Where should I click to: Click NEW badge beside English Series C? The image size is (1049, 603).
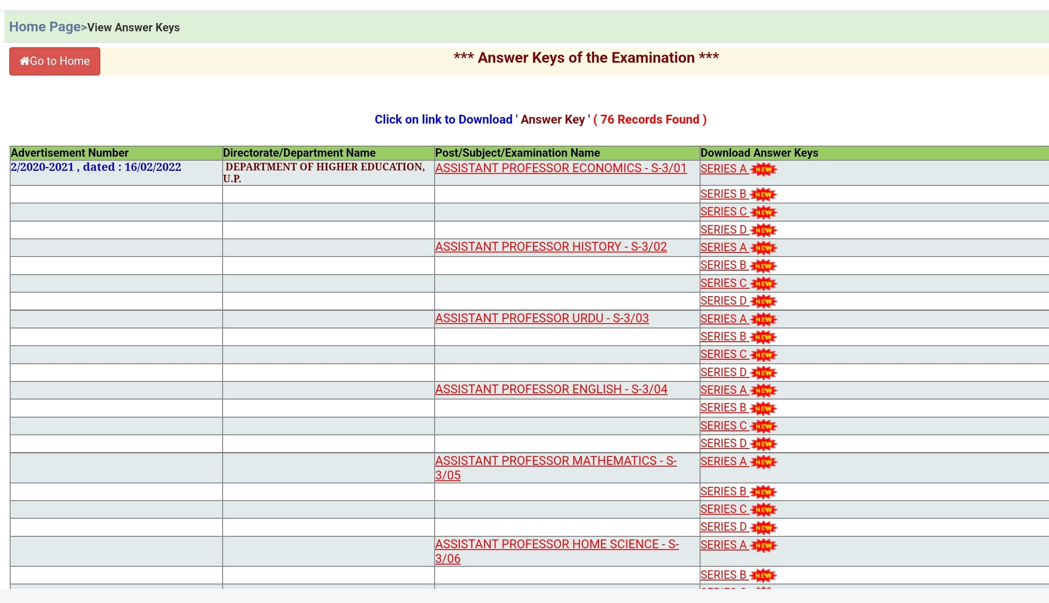(763, 426)
